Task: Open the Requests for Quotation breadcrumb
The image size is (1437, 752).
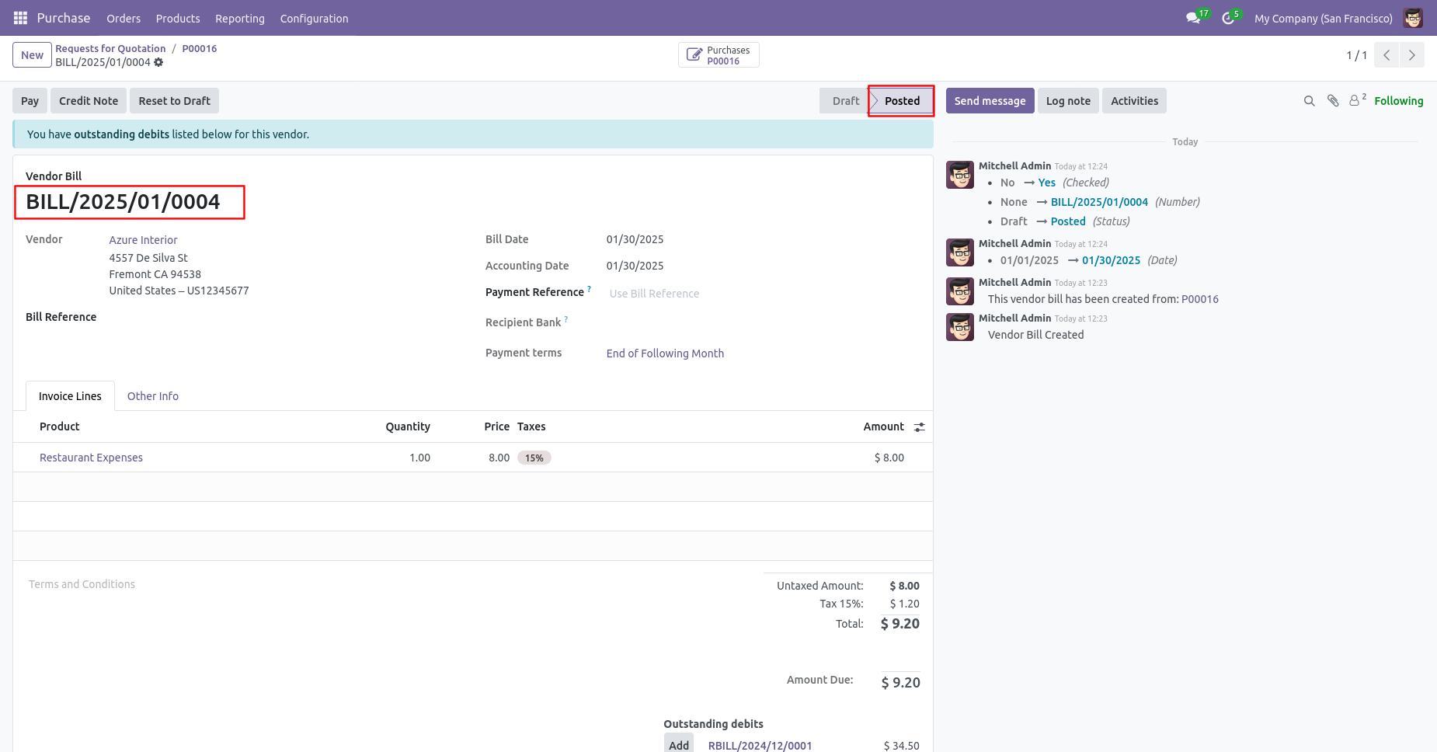Action: point(110,48)
